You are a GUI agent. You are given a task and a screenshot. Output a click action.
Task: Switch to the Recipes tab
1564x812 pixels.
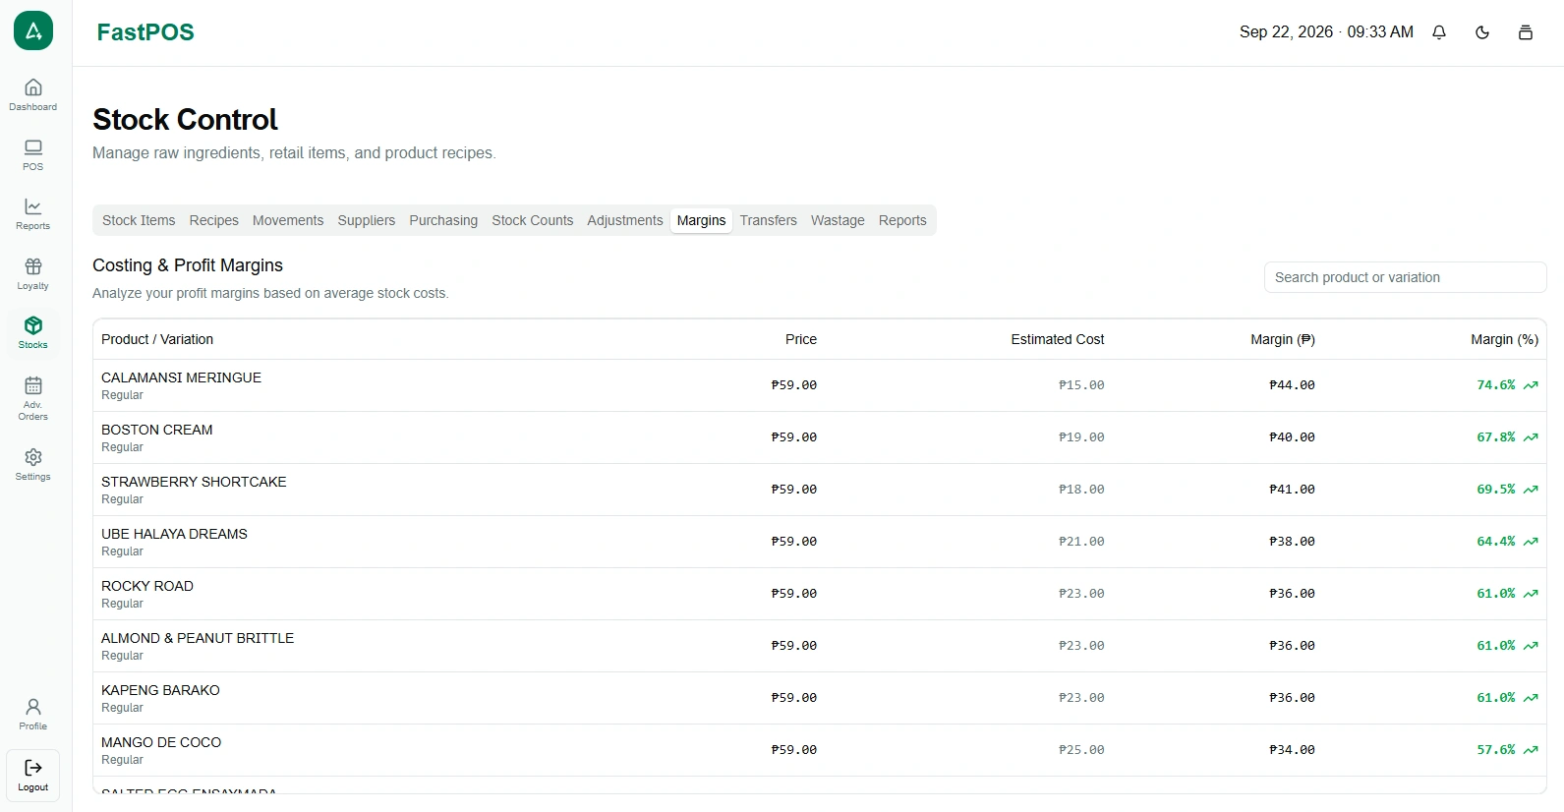(214, 220)
